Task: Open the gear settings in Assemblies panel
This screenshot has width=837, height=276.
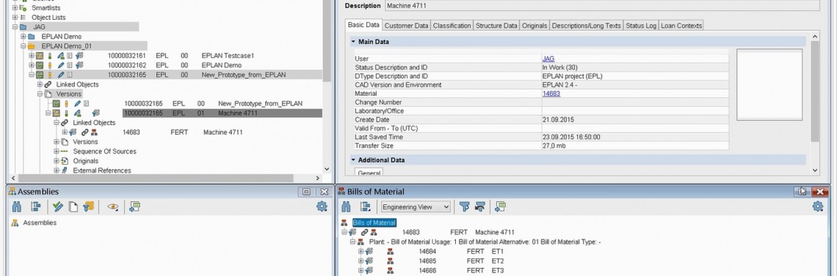Action: click(322, 206)
